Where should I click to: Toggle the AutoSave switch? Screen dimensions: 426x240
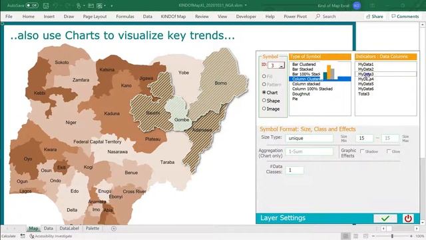(x=32, y=5)
